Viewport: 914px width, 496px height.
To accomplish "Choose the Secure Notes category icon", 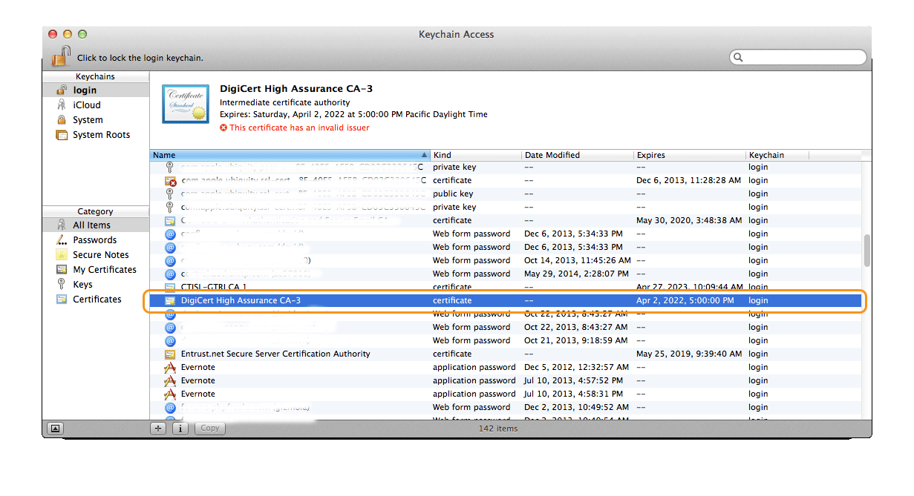I will [x=62, y=254].
